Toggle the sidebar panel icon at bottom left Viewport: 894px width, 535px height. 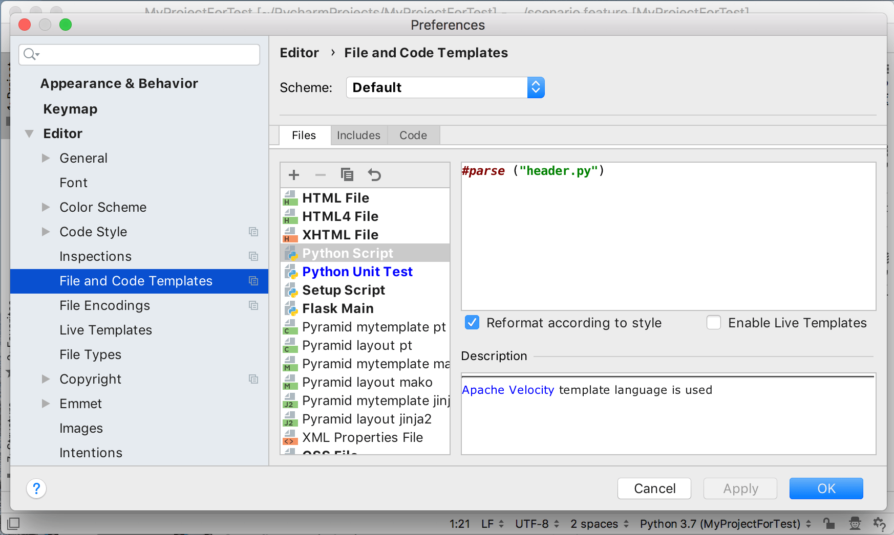pos(14,523)
